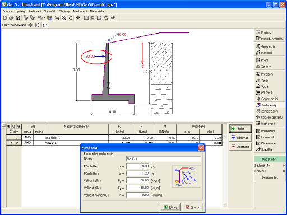
Task: Open the Nastavení menu in menu bar
Action: 80,11
